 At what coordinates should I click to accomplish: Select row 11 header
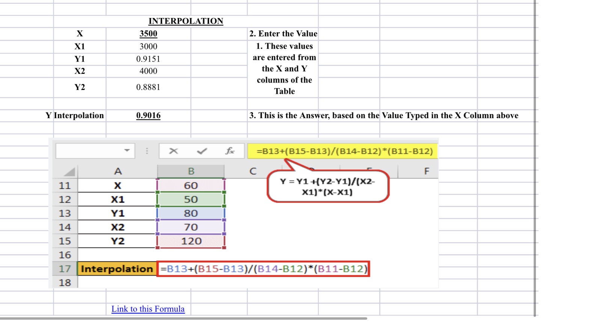[x=65, y=186]
